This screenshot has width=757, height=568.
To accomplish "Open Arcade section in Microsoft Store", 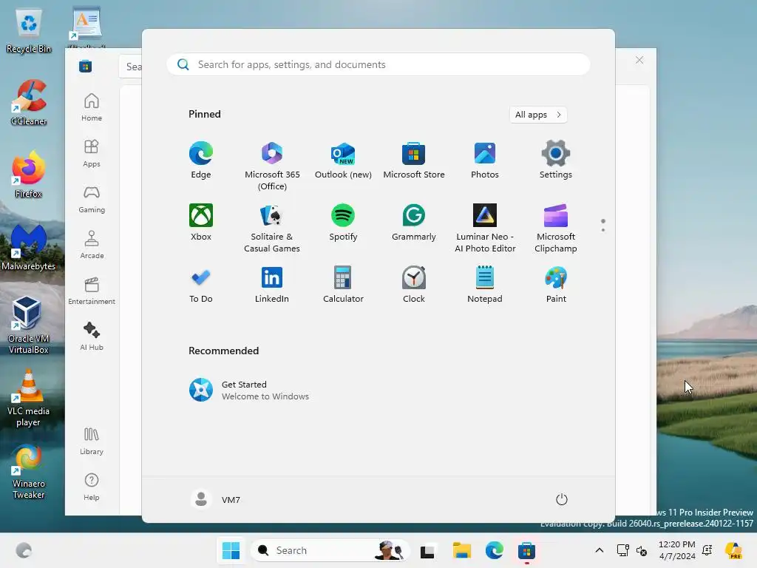I will point(92,245).
